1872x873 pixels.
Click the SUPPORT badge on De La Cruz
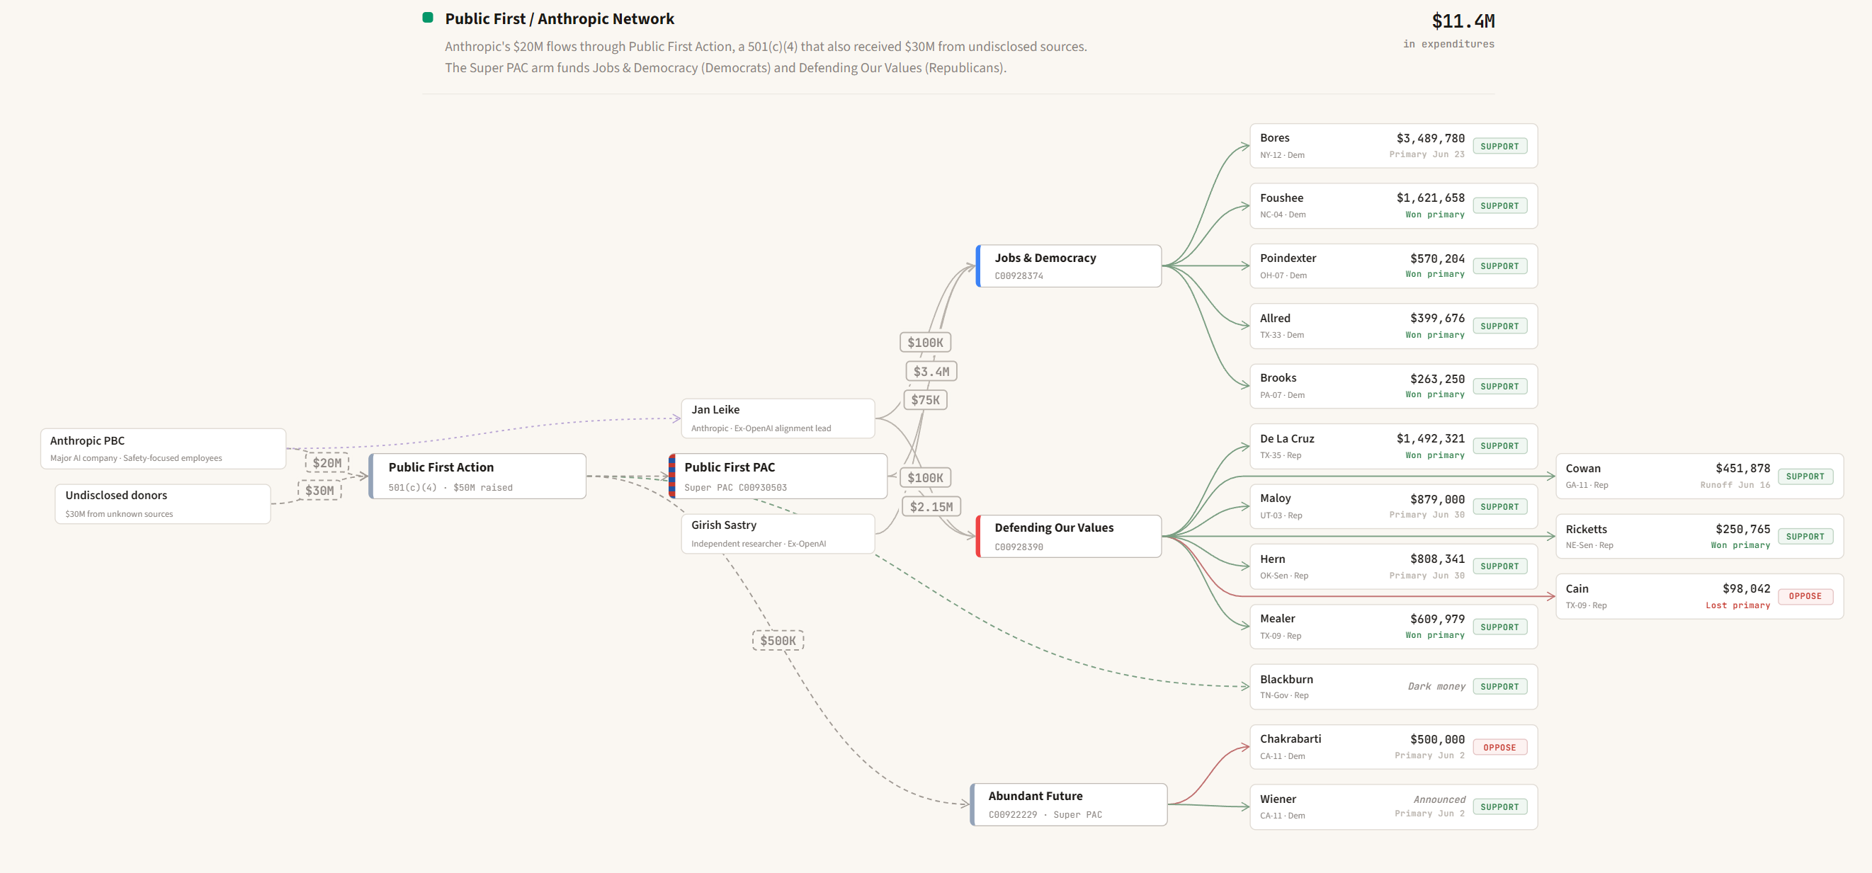1499,446
